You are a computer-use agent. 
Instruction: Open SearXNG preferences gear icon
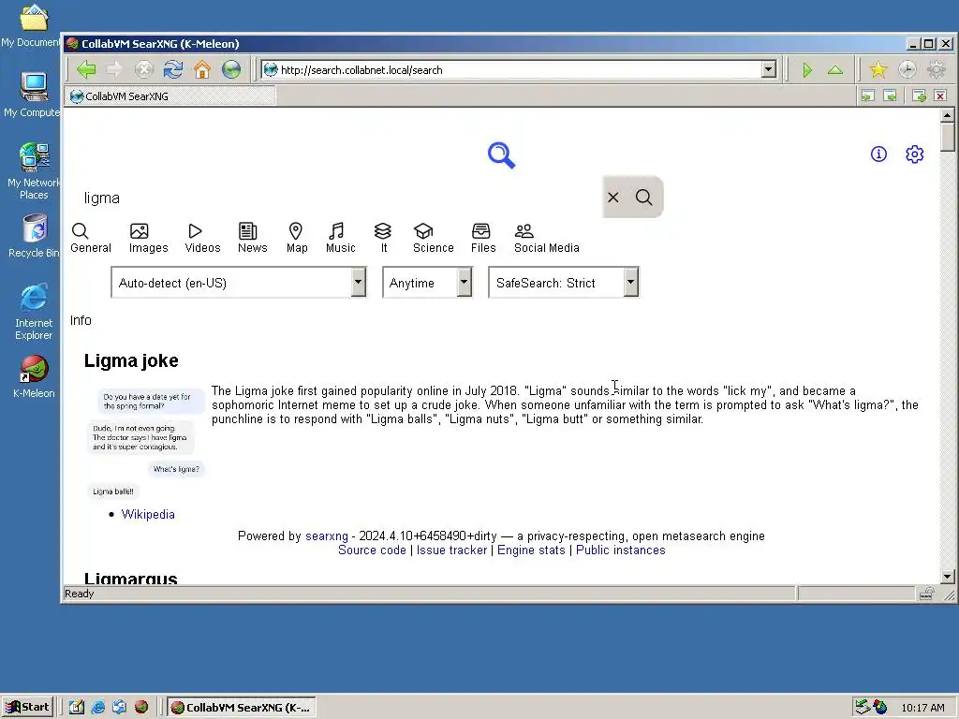coord(914,154)
